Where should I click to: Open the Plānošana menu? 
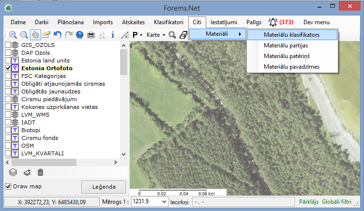[71, 22]
